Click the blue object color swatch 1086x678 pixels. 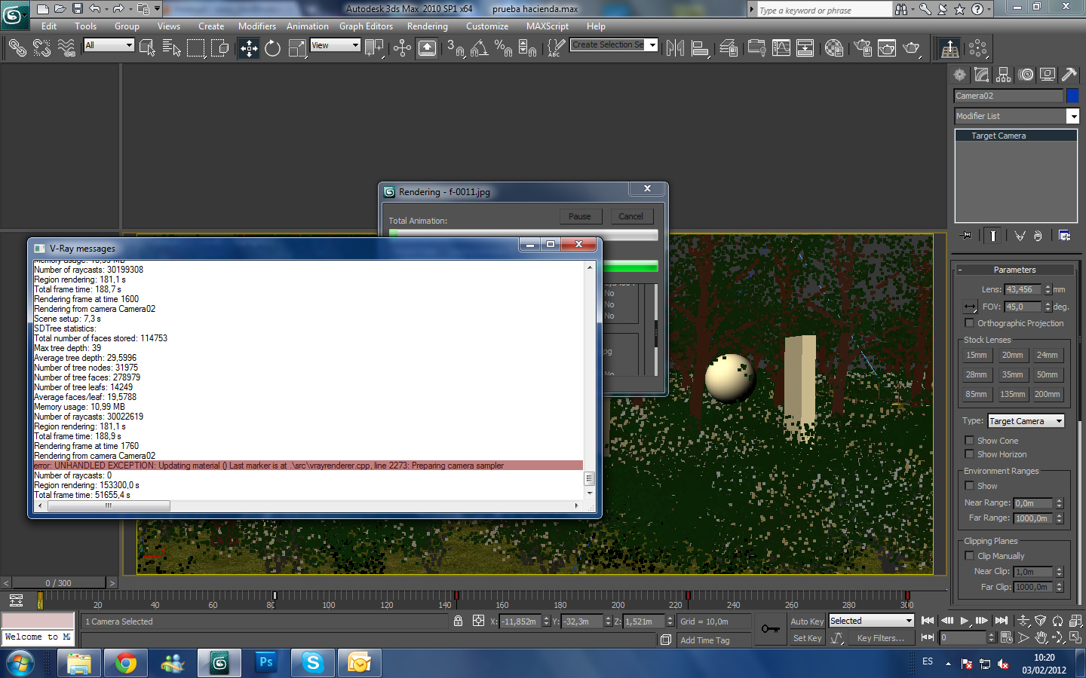point(1072,96)
